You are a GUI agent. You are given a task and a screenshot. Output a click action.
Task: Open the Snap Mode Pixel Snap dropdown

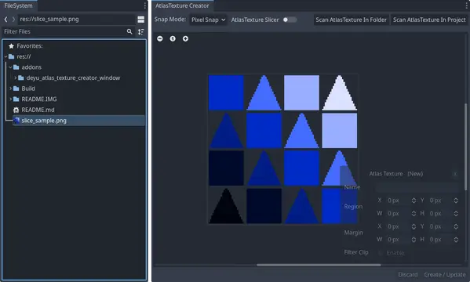click(209, 20)
